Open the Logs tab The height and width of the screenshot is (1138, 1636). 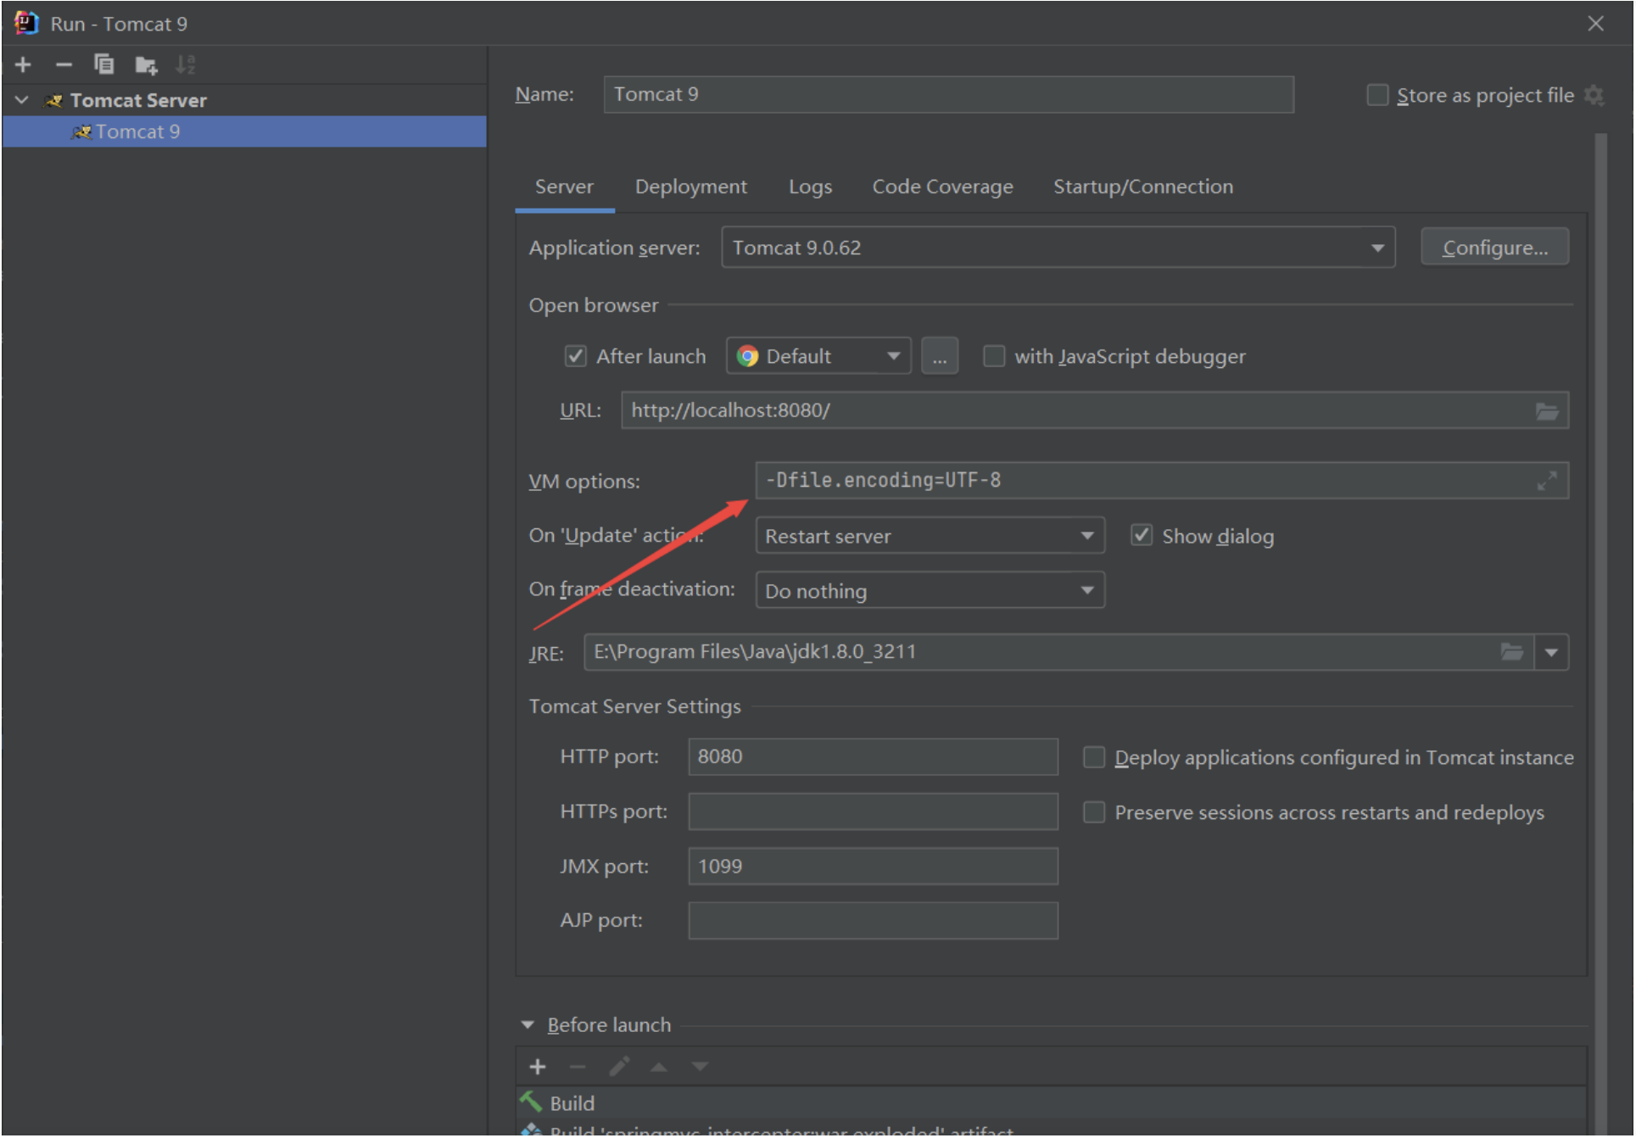coord(810,187)
